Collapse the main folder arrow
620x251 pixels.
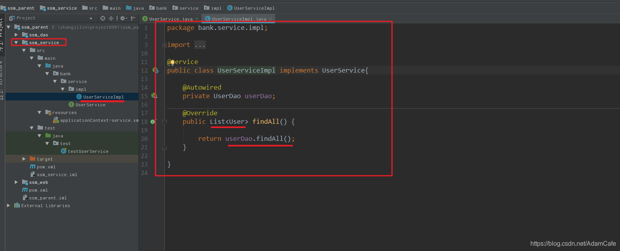point(32,58)
